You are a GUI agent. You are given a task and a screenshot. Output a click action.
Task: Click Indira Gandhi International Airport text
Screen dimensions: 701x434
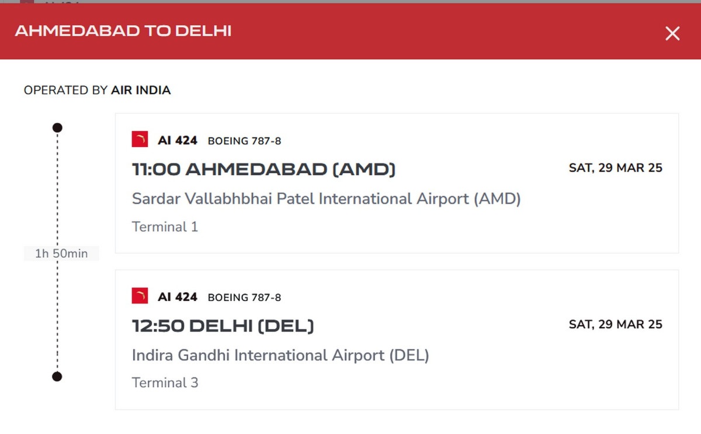(280, 355)
